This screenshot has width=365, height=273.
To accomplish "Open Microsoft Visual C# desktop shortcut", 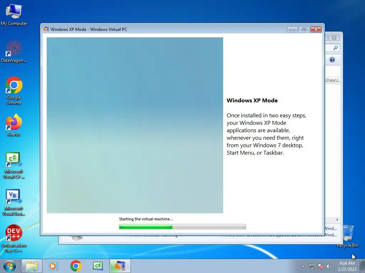I will pos(14,166).
